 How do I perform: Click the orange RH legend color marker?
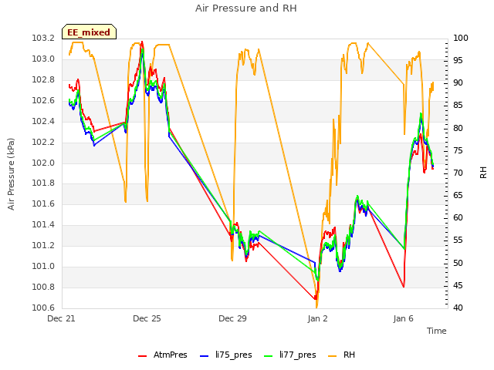coord(333,356)
